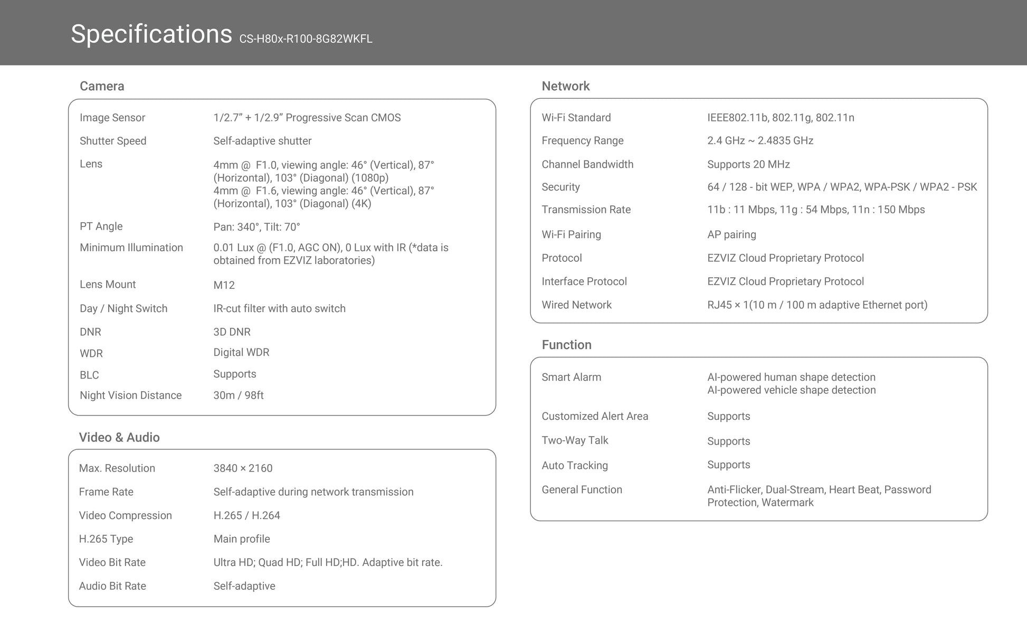Click the H.265 / H.264 compression value
The image size is (1027, 642).
pos(246,515)
